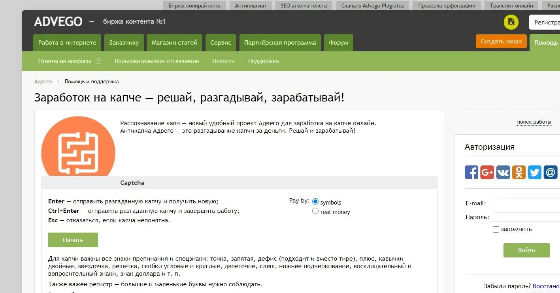The height and width of the screenshot is (293, 560).
Task: Select the 'symbols' payment option
Action: click(315, 202)
